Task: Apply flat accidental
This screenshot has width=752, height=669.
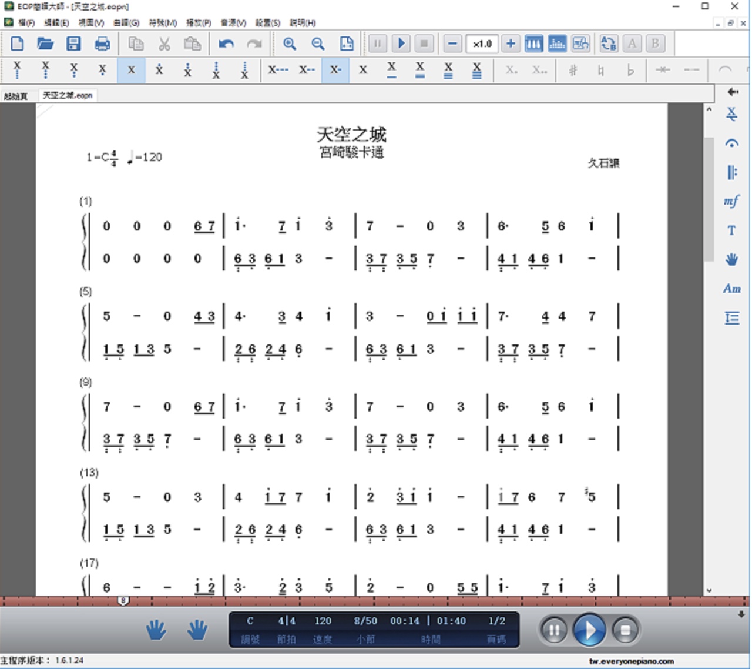Action: click(x=630, y=70)
